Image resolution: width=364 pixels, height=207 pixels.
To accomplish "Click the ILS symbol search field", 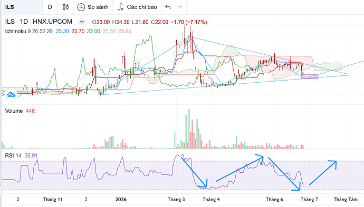I will click(22, 7).
